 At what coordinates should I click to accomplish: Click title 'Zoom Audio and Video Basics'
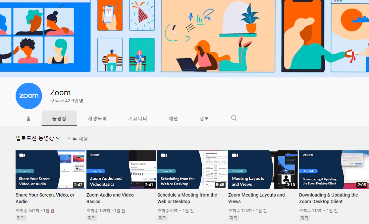[110, 198]
